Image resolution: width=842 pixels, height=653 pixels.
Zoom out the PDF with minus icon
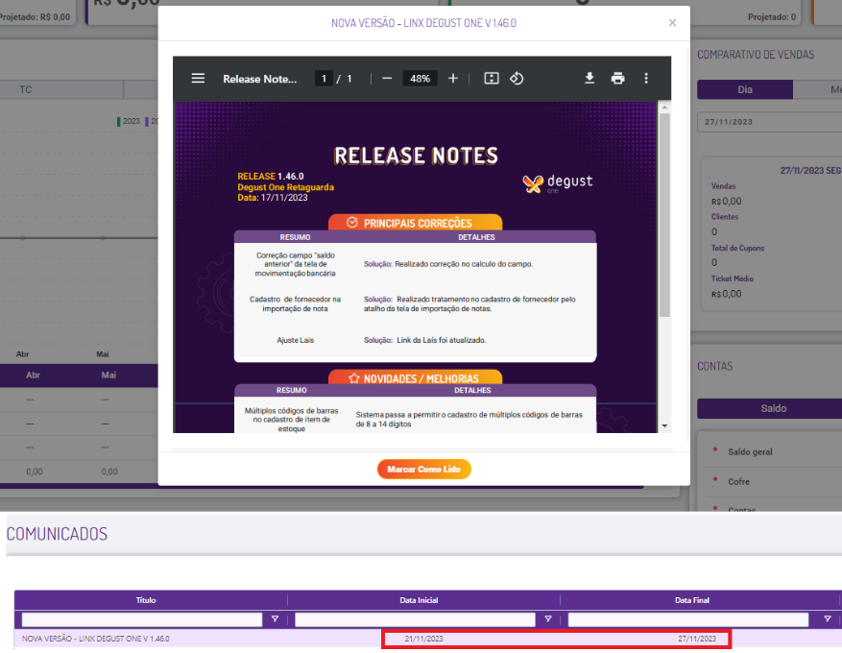coord(387,79)
